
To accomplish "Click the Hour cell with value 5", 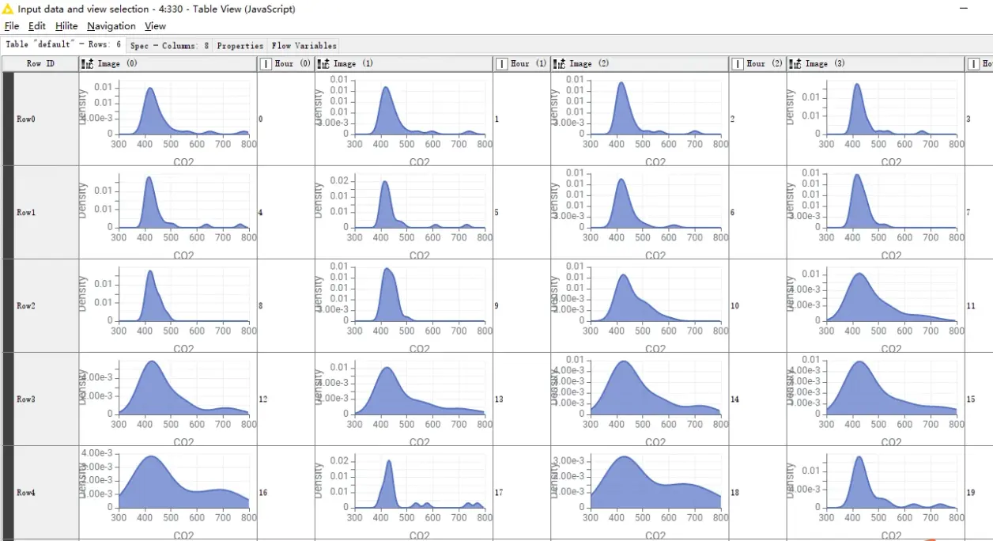I will [x=522, y=212].
